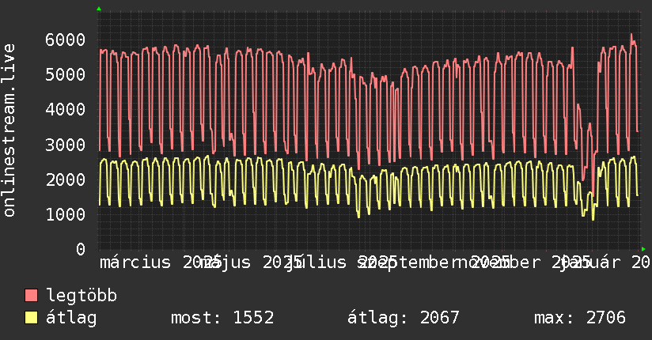Click the 5000 y-axis label
The image size is (652, 340).
coord(66,75)
